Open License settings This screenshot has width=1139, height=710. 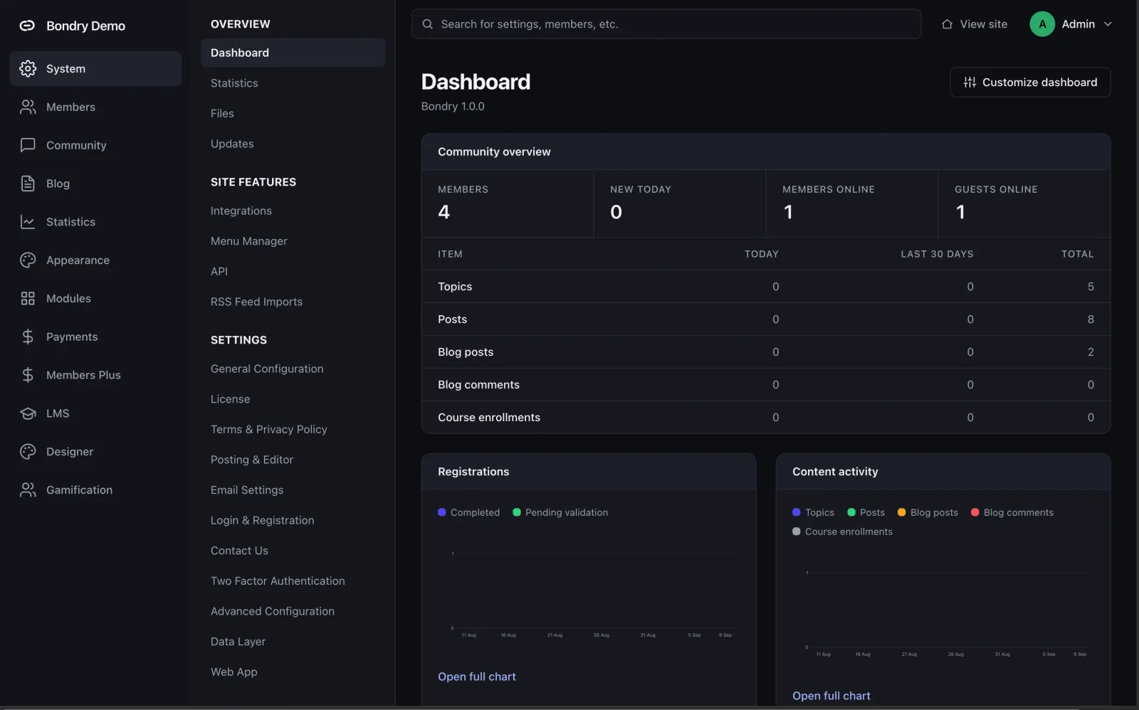tap(230, 399)
